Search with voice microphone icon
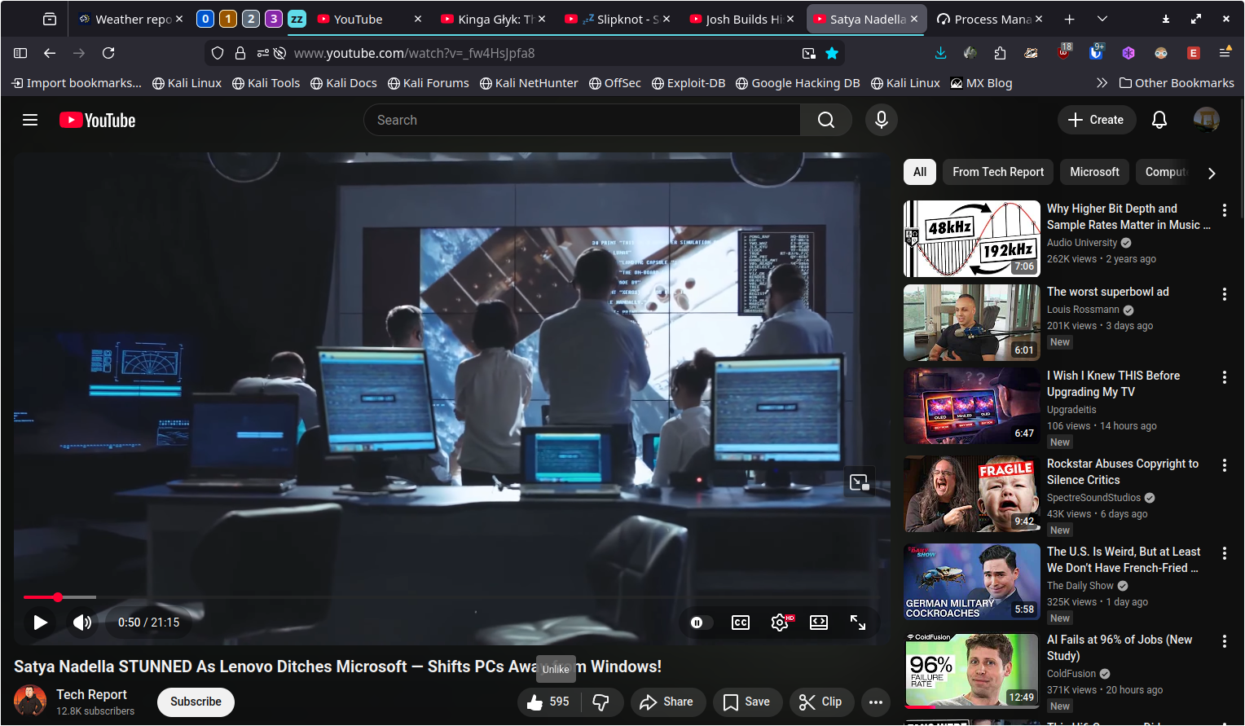 [x=881, y=120]
